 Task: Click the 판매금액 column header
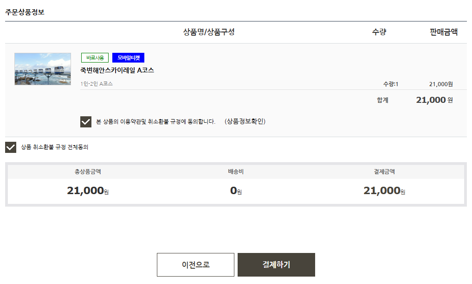(444, 31)
